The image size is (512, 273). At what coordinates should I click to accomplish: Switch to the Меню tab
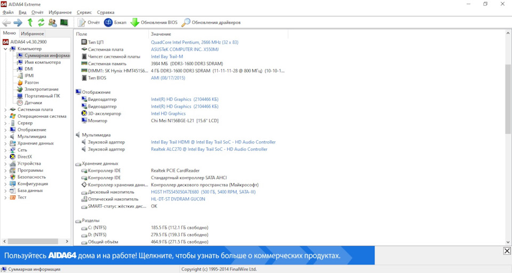pos(10,33)
